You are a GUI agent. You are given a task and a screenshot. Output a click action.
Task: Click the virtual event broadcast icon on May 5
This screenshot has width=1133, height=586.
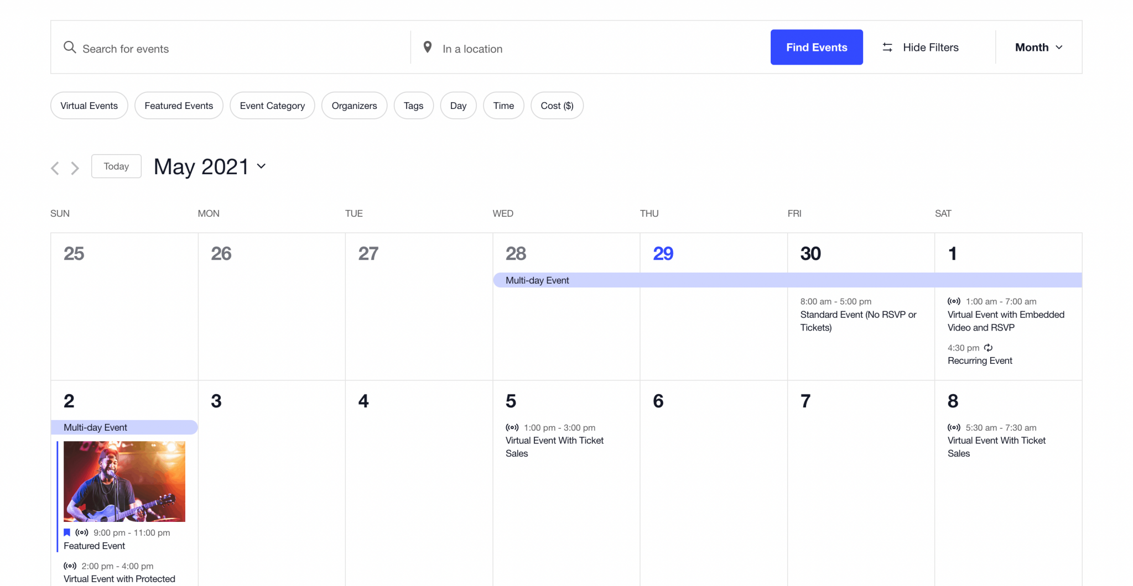click(511, 427)
